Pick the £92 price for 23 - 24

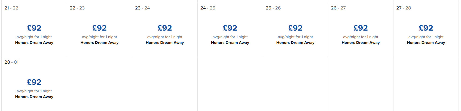pos(165,28)
